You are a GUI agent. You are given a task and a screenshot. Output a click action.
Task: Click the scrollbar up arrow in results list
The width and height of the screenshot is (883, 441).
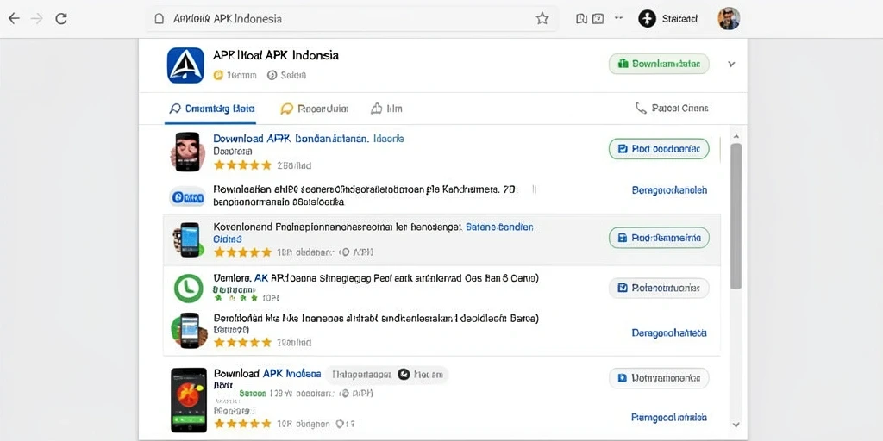736,136
